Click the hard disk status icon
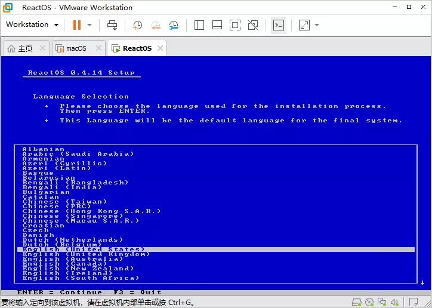 tap(357, 302)
